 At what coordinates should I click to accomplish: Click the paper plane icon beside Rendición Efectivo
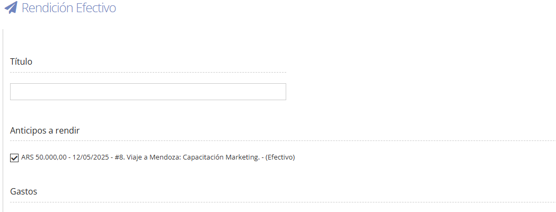coord(11,7)
